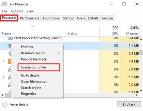
Task: Click the orange application process icon
Action: (10, 61)
